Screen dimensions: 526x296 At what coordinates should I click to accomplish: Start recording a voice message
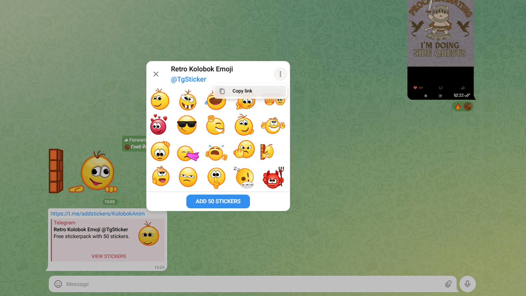coord(467,284)
